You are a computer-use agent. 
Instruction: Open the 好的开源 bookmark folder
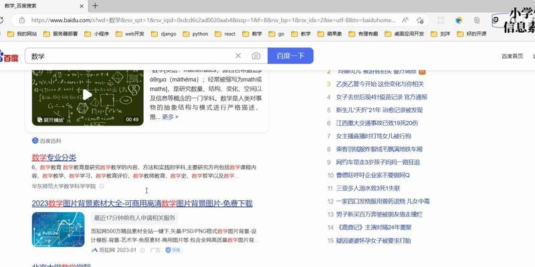[x=471, y=34]
